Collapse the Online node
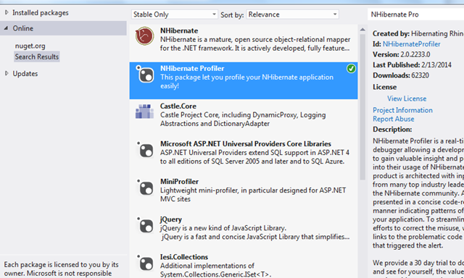The image size is (464, 278). point(7,28)
